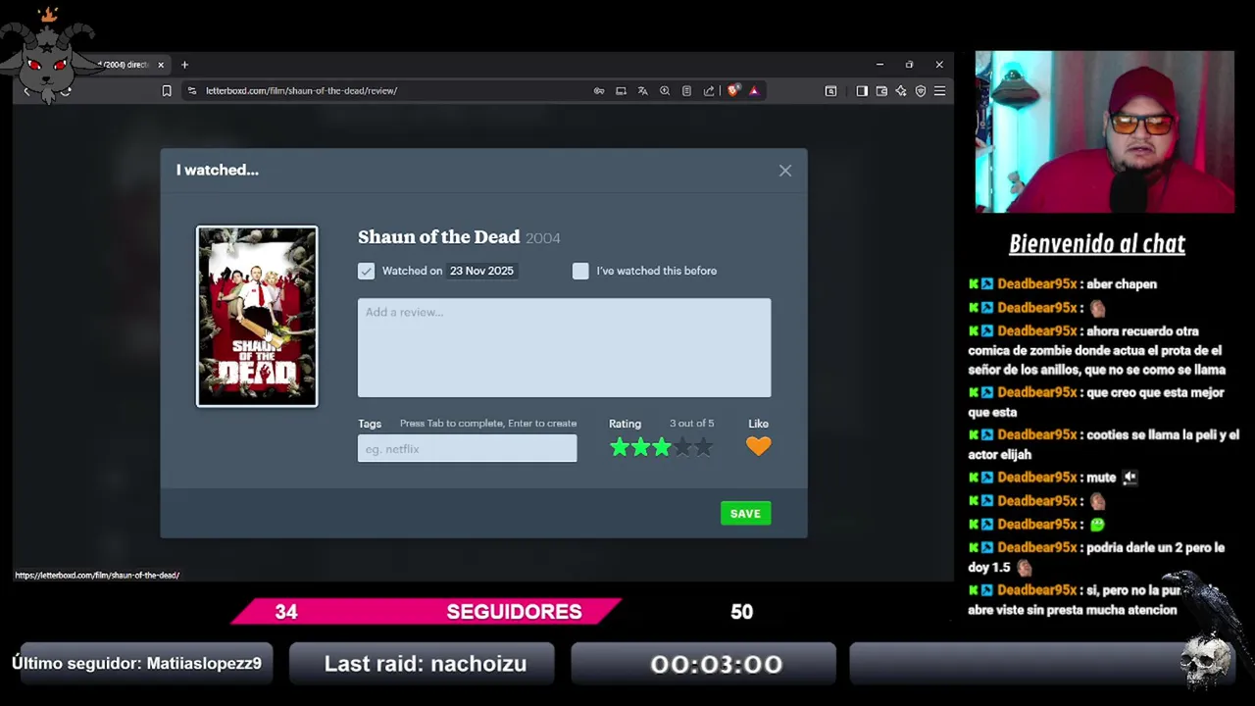Open Brave Rewards triangle icon
The image size is (1255, 706).
754,91
